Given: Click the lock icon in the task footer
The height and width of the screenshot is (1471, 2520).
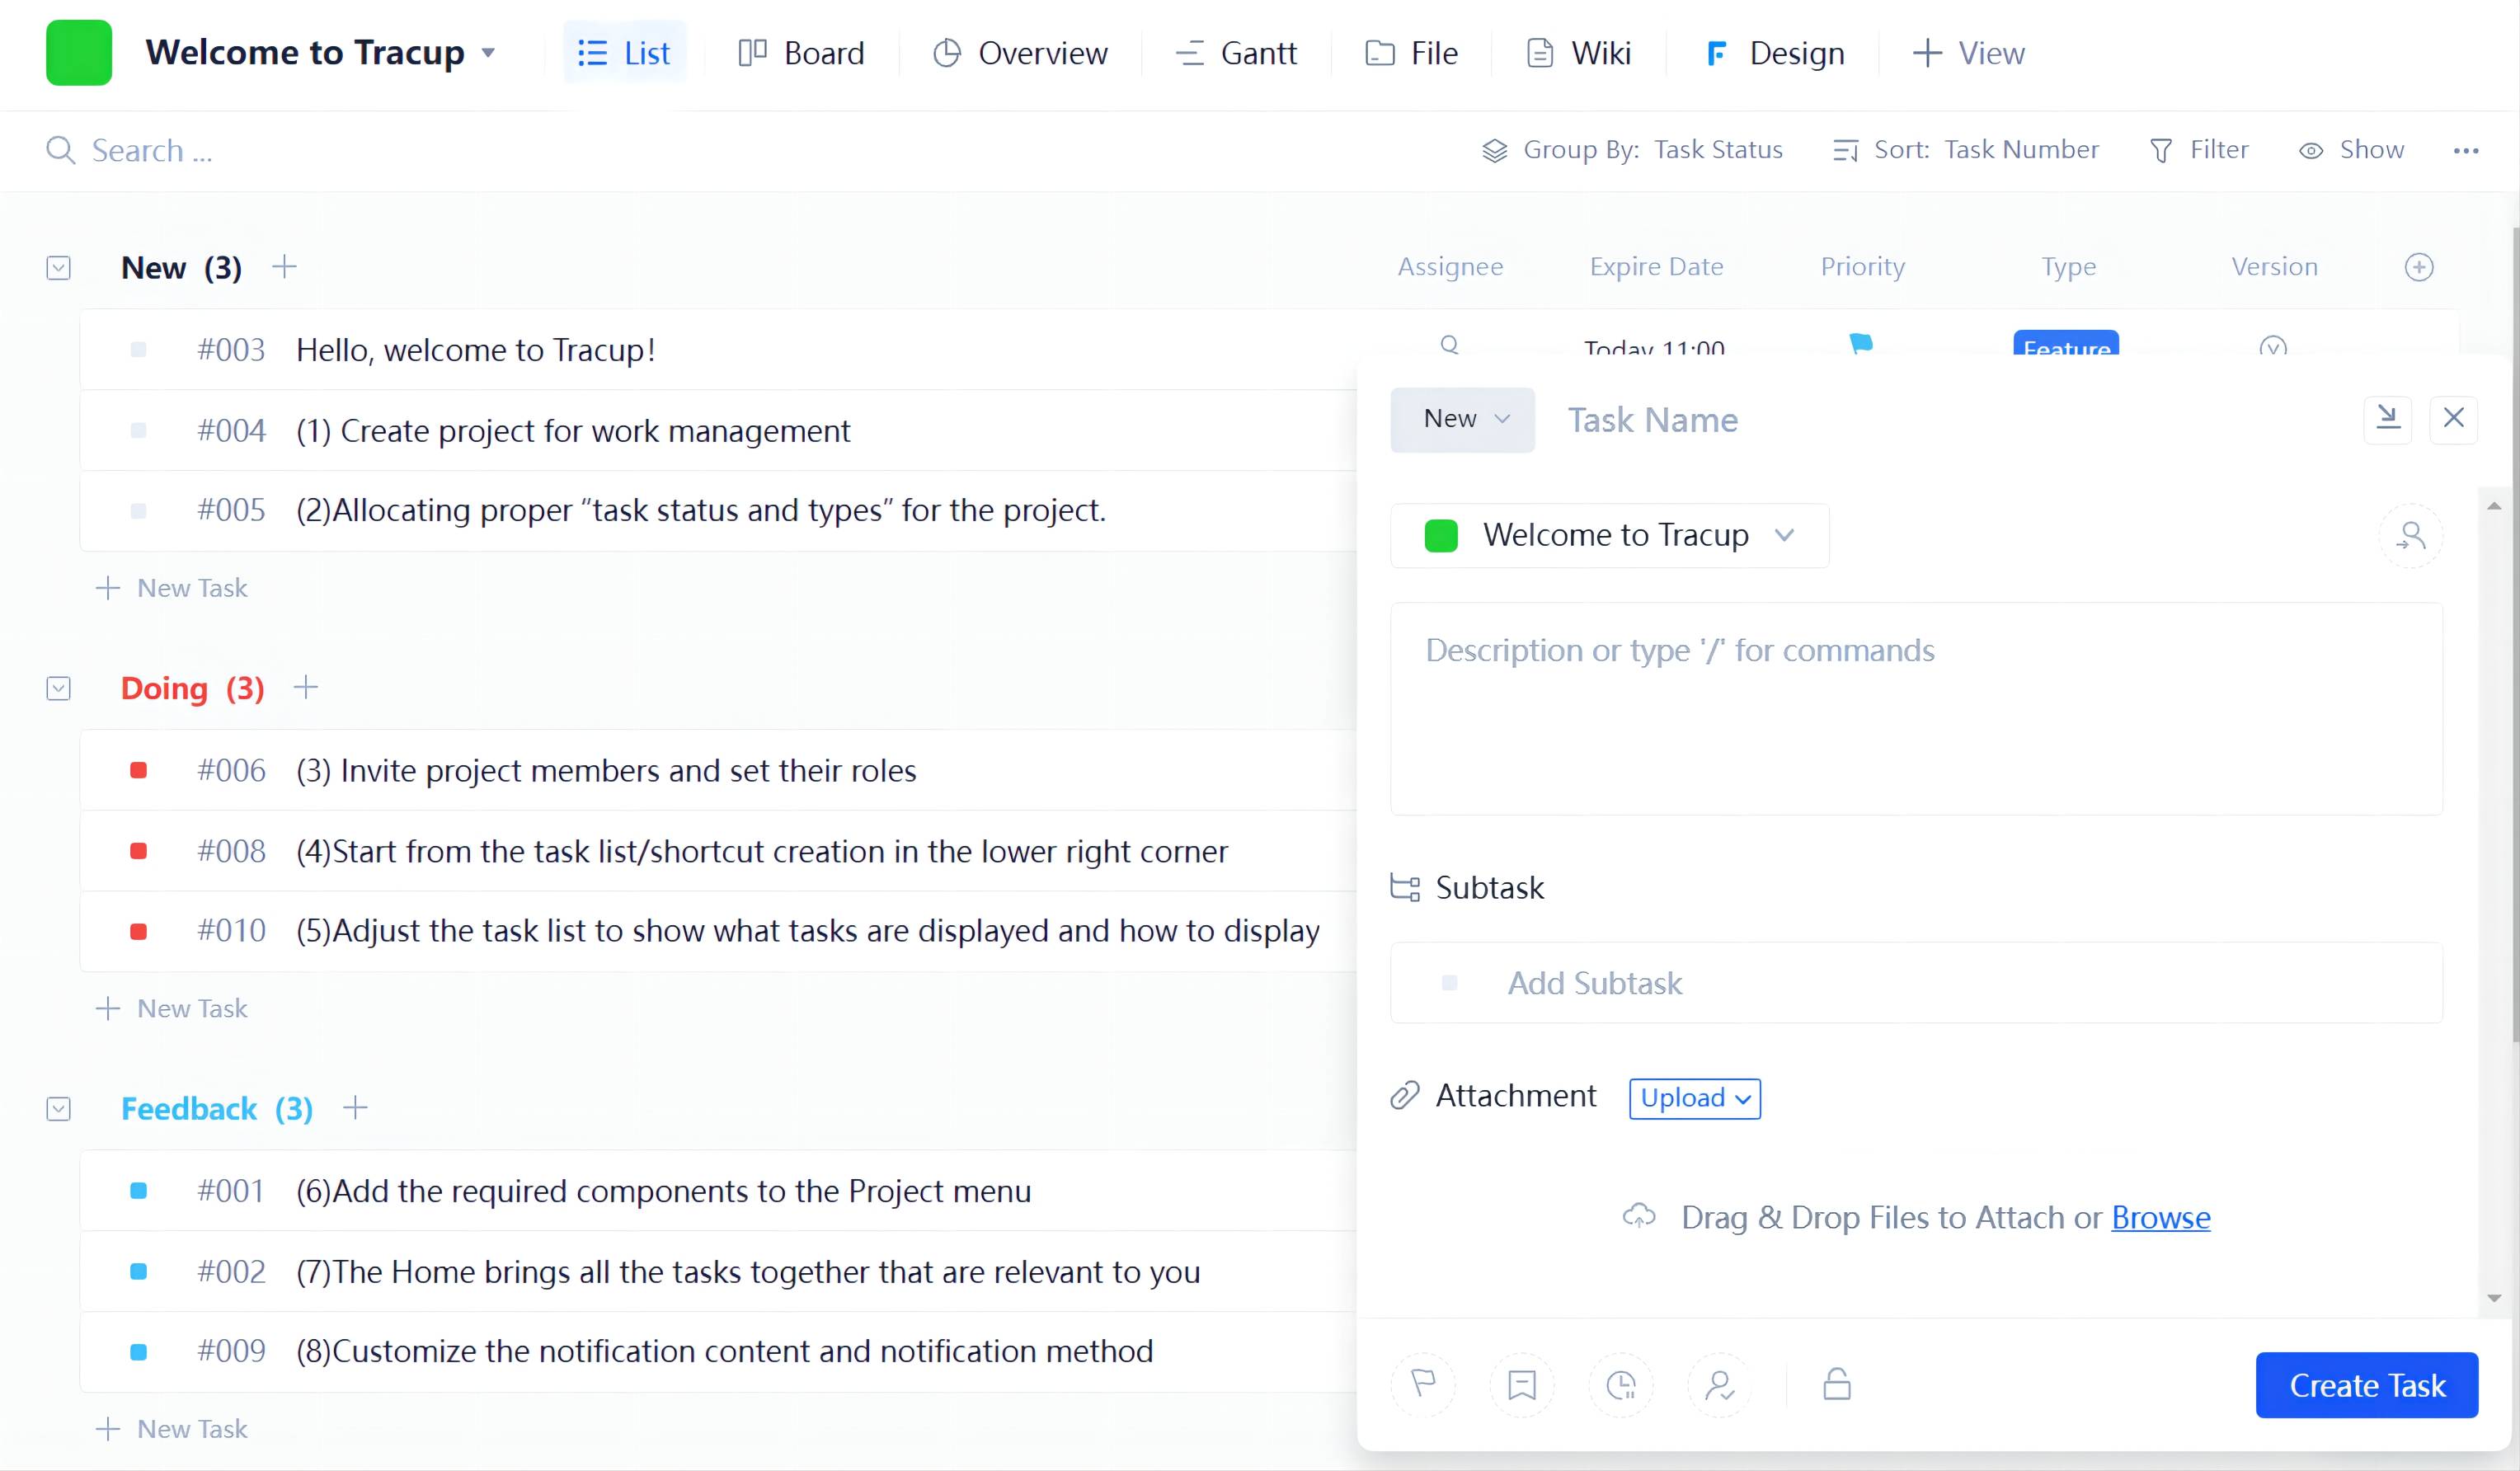Looking at the screenshot, I should click(1836, 1384).
